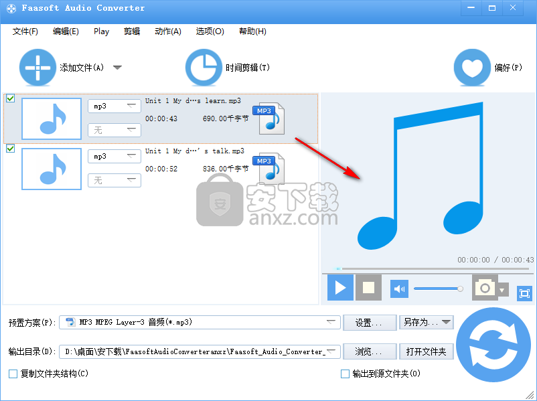Screen dimensions: 537x401
Task: Uncheck the talk.mp3 file checkbox
Action: click(x=11, y=148)
